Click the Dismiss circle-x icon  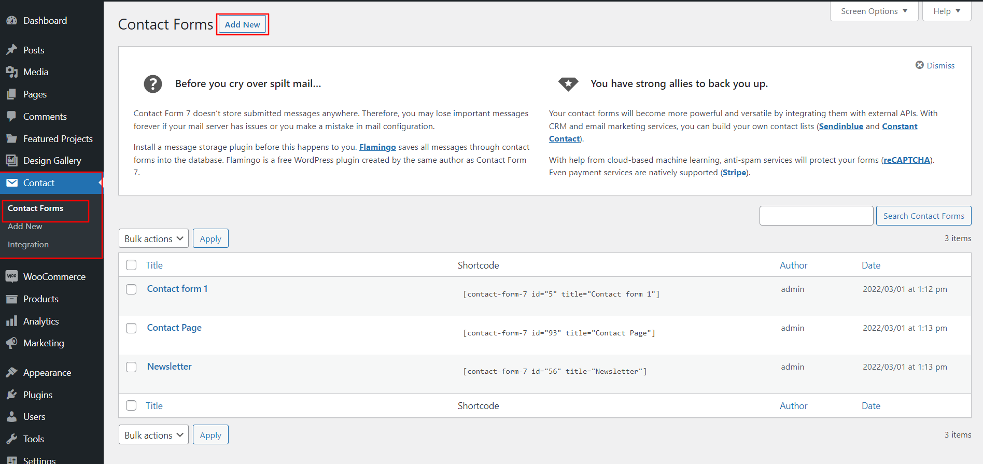(920, 65)
